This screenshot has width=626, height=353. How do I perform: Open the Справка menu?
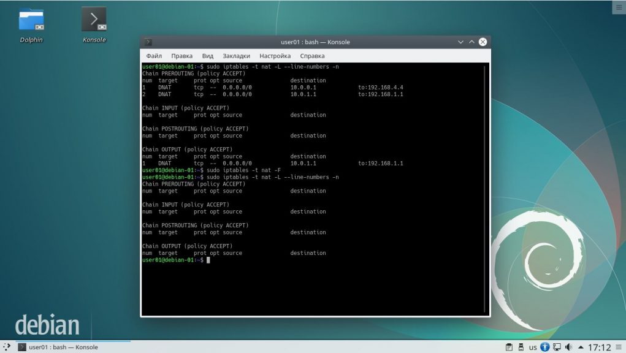[x=312, y=56]
